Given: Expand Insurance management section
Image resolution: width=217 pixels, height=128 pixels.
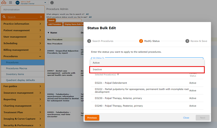Looking at the screenshot, I should (23, 93).
